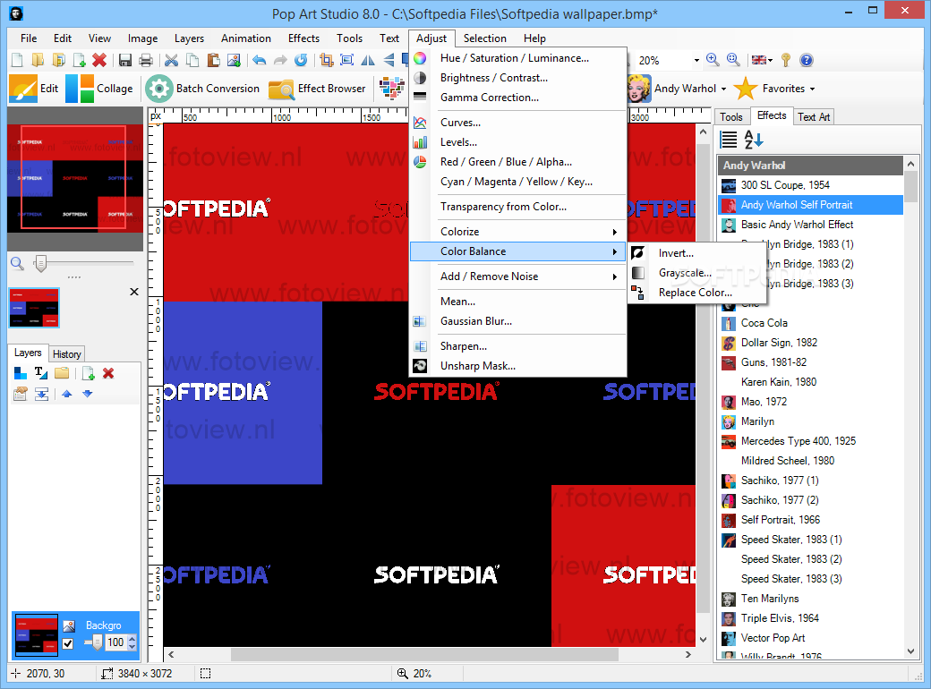
Task: Move layer up with blue arrow
Action: click(x=66, y=394)
